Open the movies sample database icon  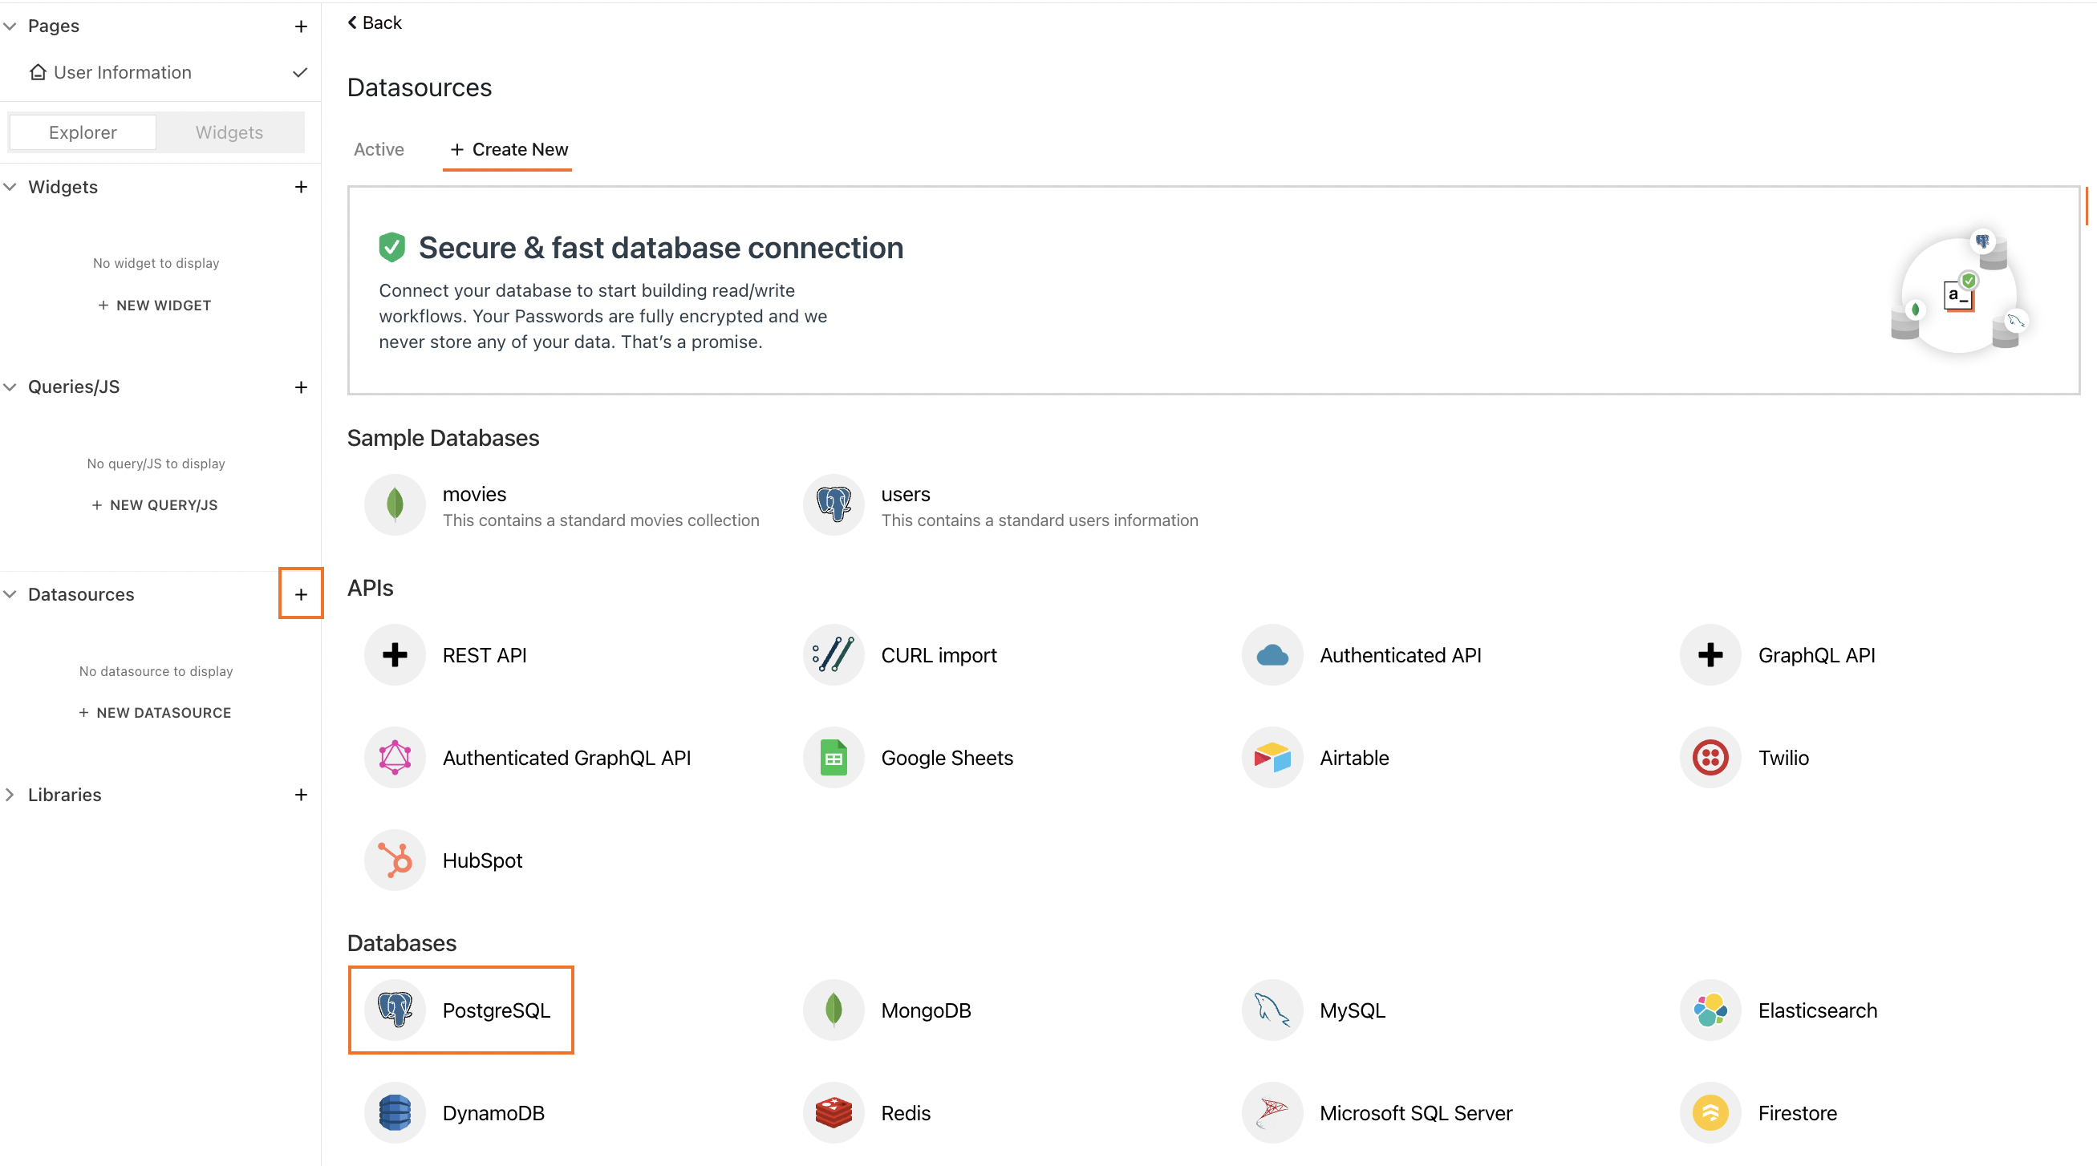[x=395, y=504]
